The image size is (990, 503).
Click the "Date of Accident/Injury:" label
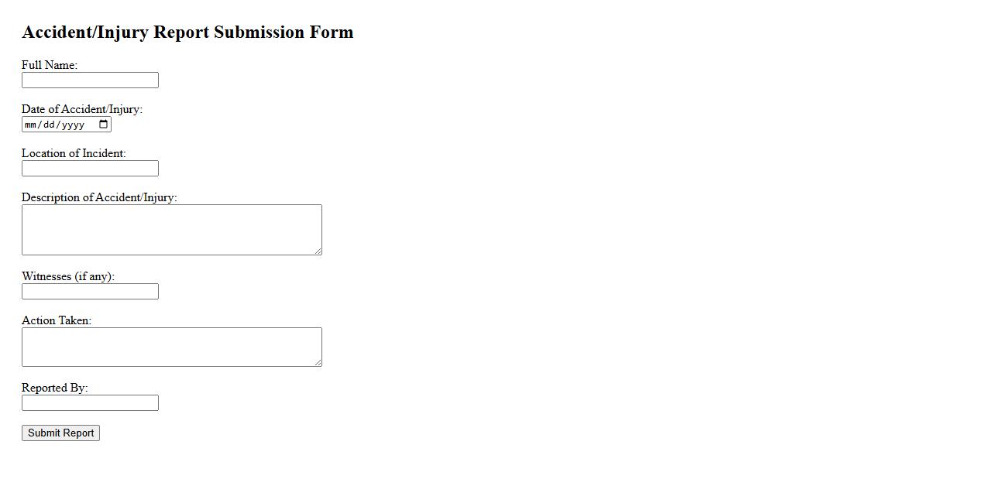click(x=82, y=109)
